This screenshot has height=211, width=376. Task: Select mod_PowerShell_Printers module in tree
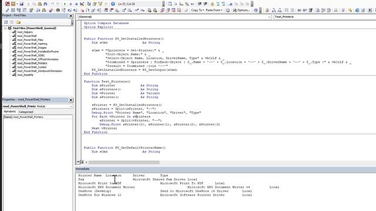coord(32,63)
